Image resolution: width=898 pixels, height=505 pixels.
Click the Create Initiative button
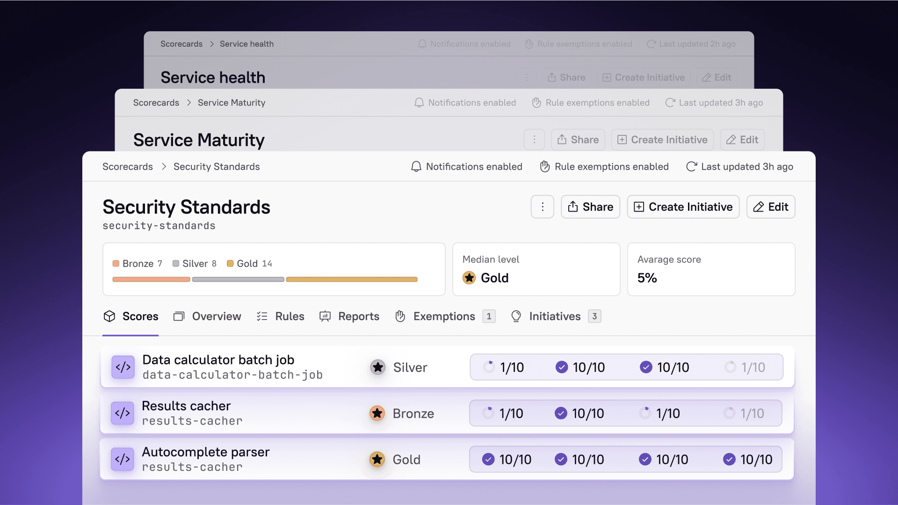pyautogui.click(x=683, y=206)
